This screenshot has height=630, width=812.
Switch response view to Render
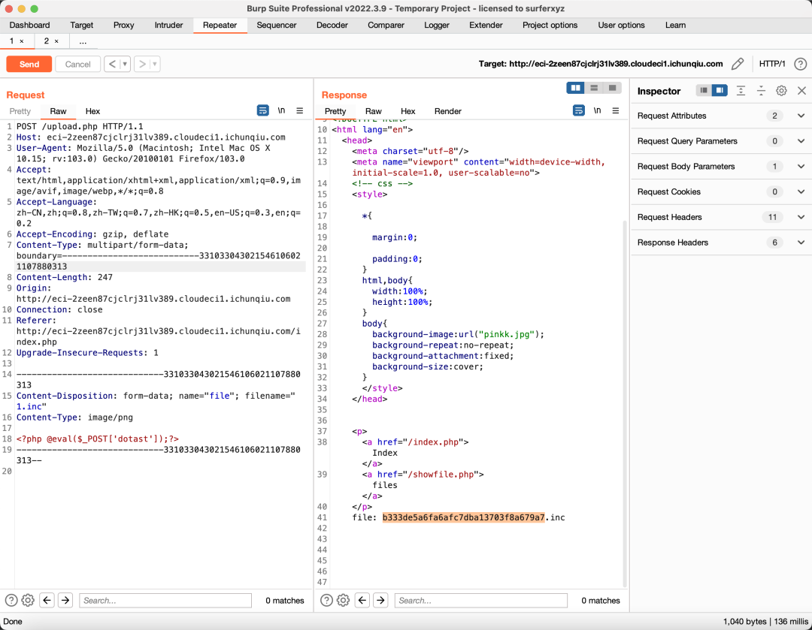[448, 111]
